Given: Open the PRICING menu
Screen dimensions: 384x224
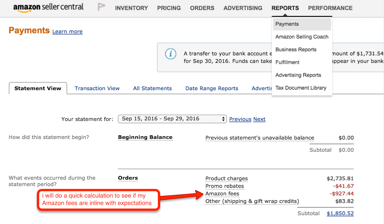Looking at the screenshot, I should click(x=169, y=8).
